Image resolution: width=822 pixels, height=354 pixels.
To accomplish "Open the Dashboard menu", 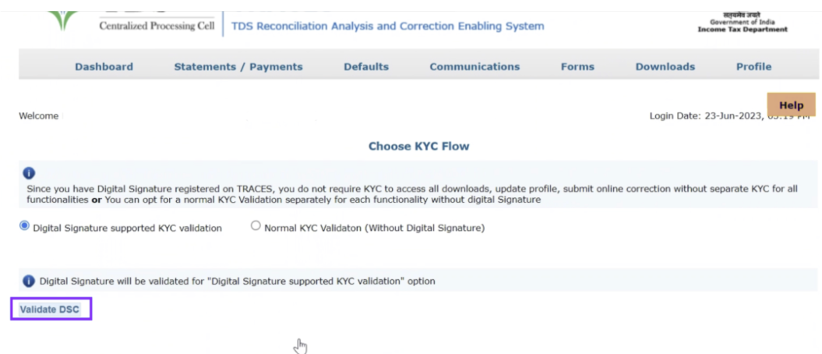I will tap(104, 67).
